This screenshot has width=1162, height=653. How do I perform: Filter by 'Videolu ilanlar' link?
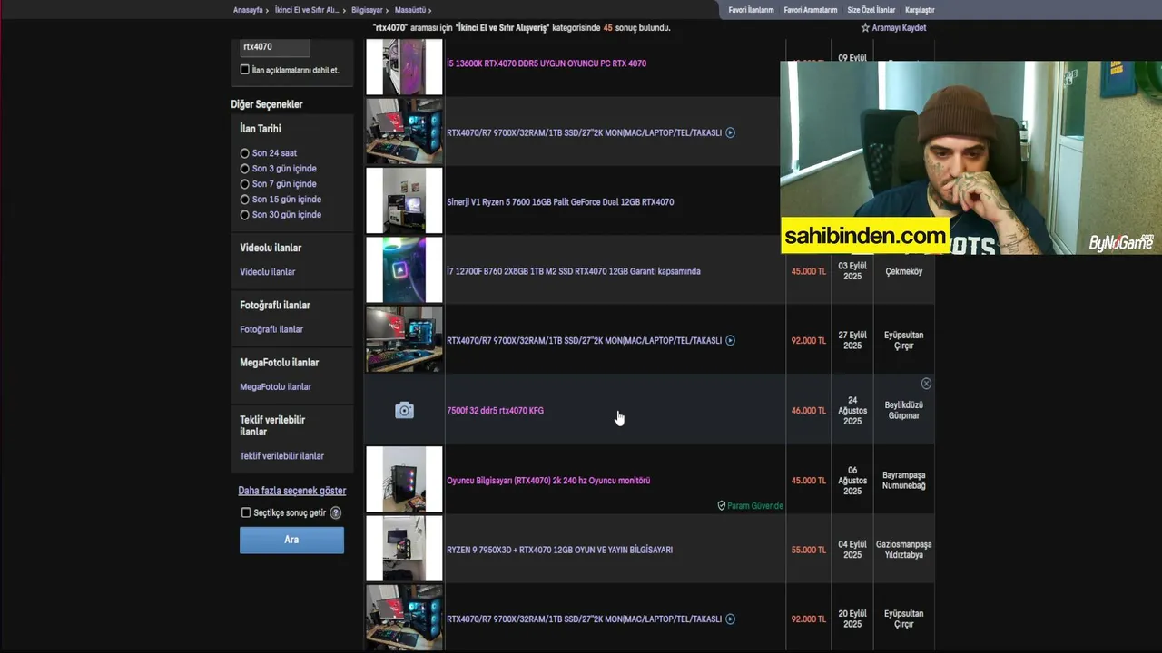268,272
